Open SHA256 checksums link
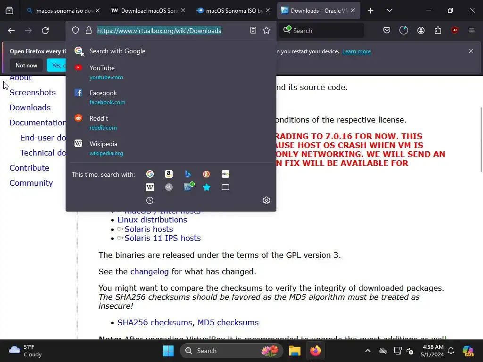Viewport: 483px width, 362px height. point(156,322)
